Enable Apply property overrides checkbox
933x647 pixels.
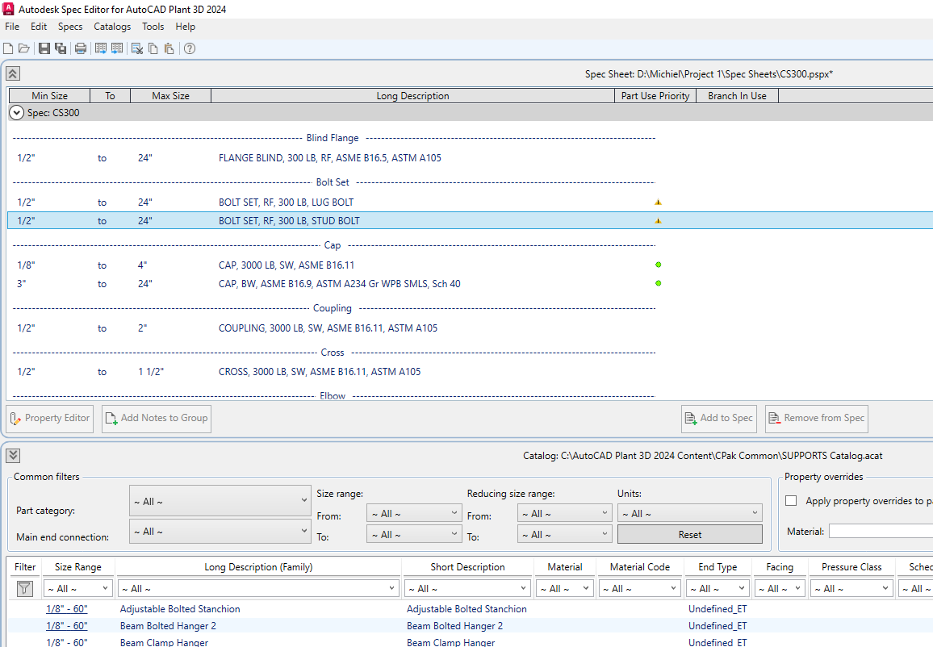pyautogui.click(x=791, y=501)
